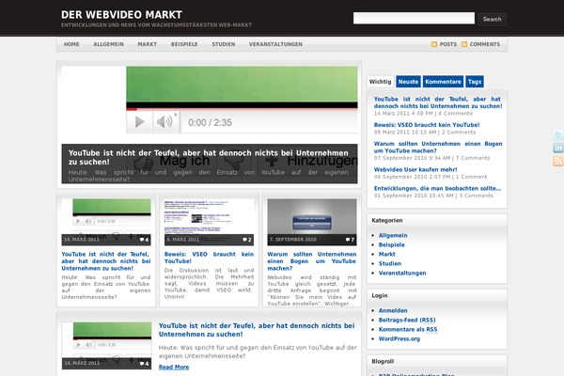Open featured headline in dark overlay banner

[x=209, y=157]
